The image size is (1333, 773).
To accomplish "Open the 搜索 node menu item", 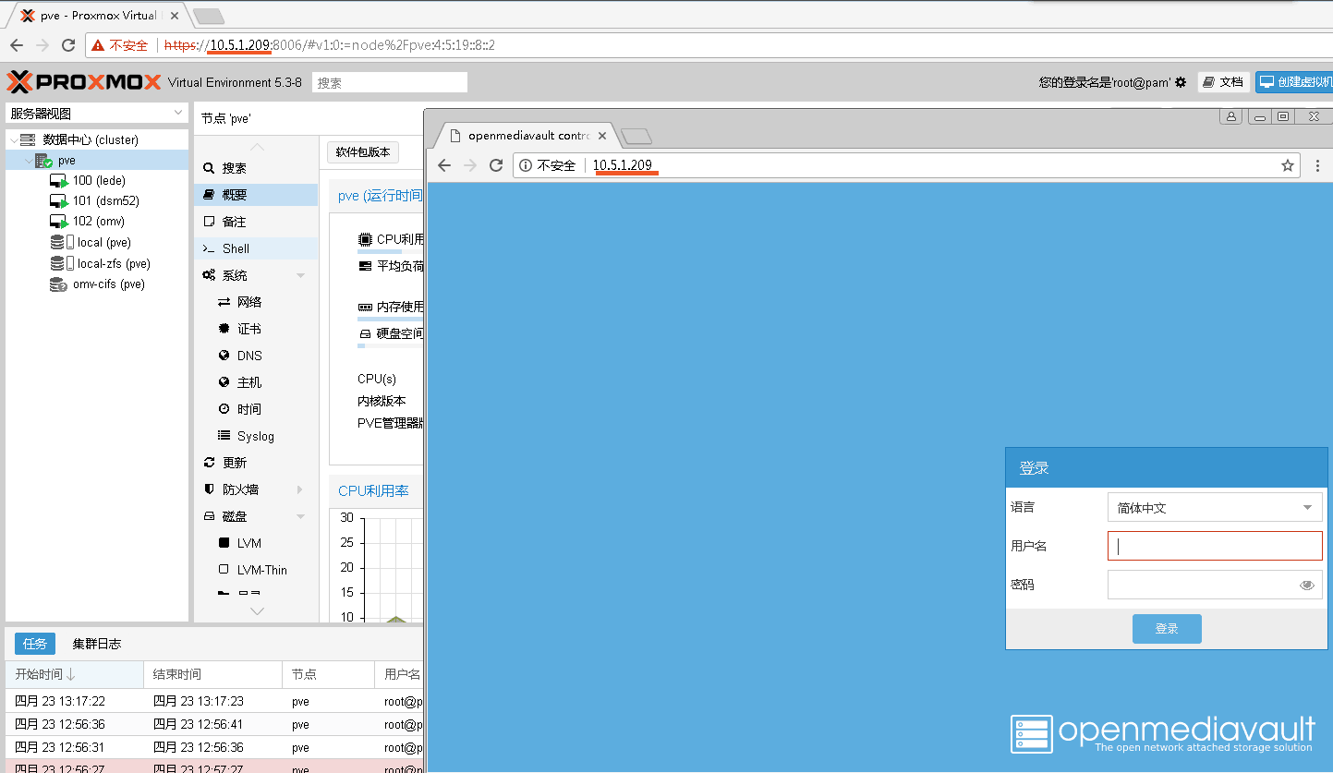I will [x=256, y=168].
